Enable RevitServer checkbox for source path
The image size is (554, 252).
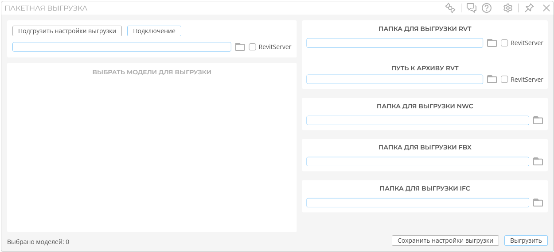(253, 47)
